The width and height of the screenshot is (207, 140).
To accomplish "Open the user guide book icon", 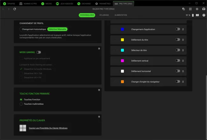I will [197, 15].
